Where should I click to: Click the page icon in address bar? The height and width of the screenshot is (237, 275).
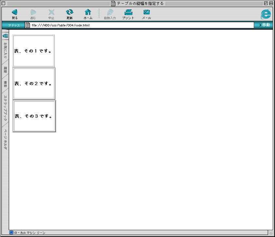(28, 25)
